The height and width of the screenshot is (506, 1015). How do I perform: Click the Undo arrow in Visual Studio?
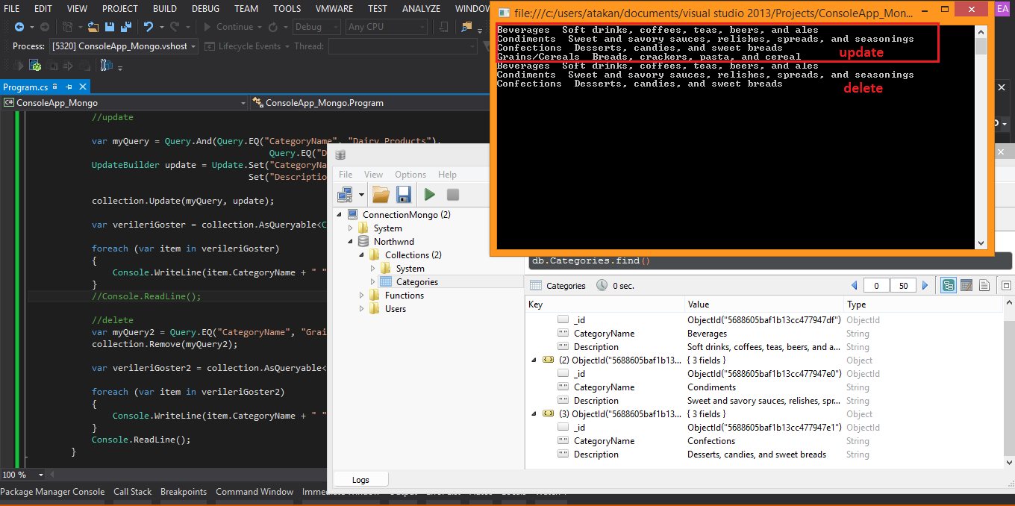pos(149,27)
